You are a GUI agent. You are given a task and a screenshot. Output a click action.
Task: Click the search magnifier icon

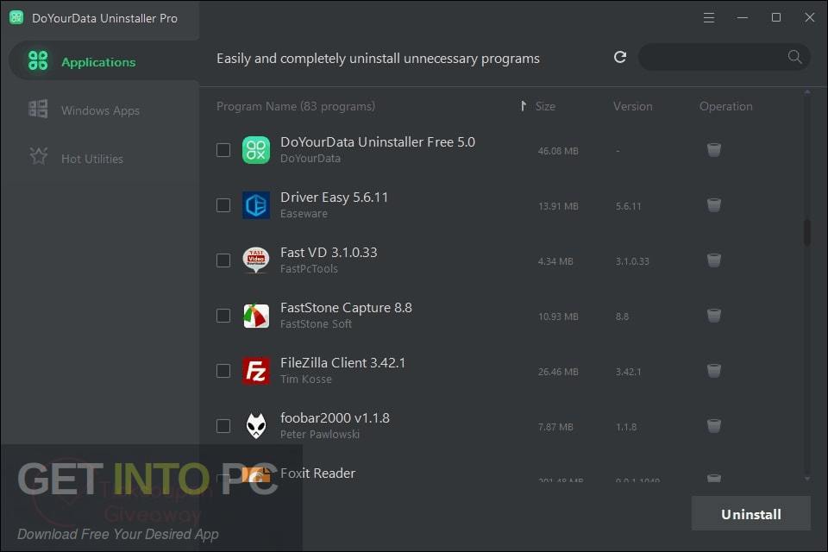tap(794, 57)
